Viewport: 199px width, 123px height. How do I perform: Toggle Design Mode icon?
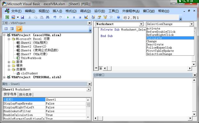pyautogui.click(x=86, y=17)
